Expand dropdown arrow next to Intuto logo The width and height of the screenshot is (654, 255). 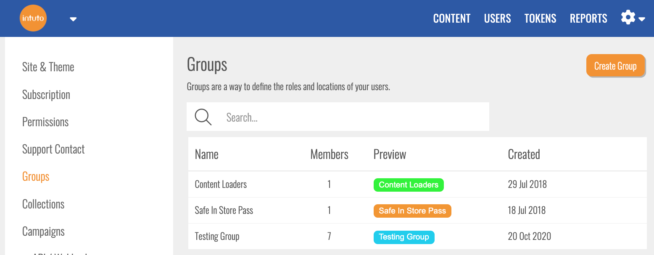pos(73,19)
